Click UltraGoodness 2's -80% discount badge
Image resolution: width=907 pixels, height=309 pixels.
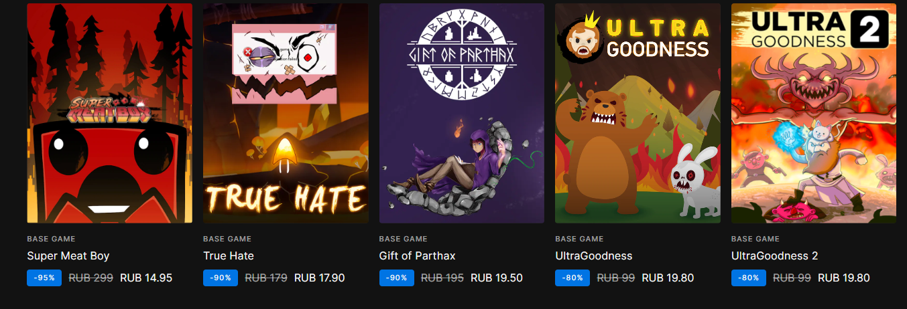click(749, 278)
